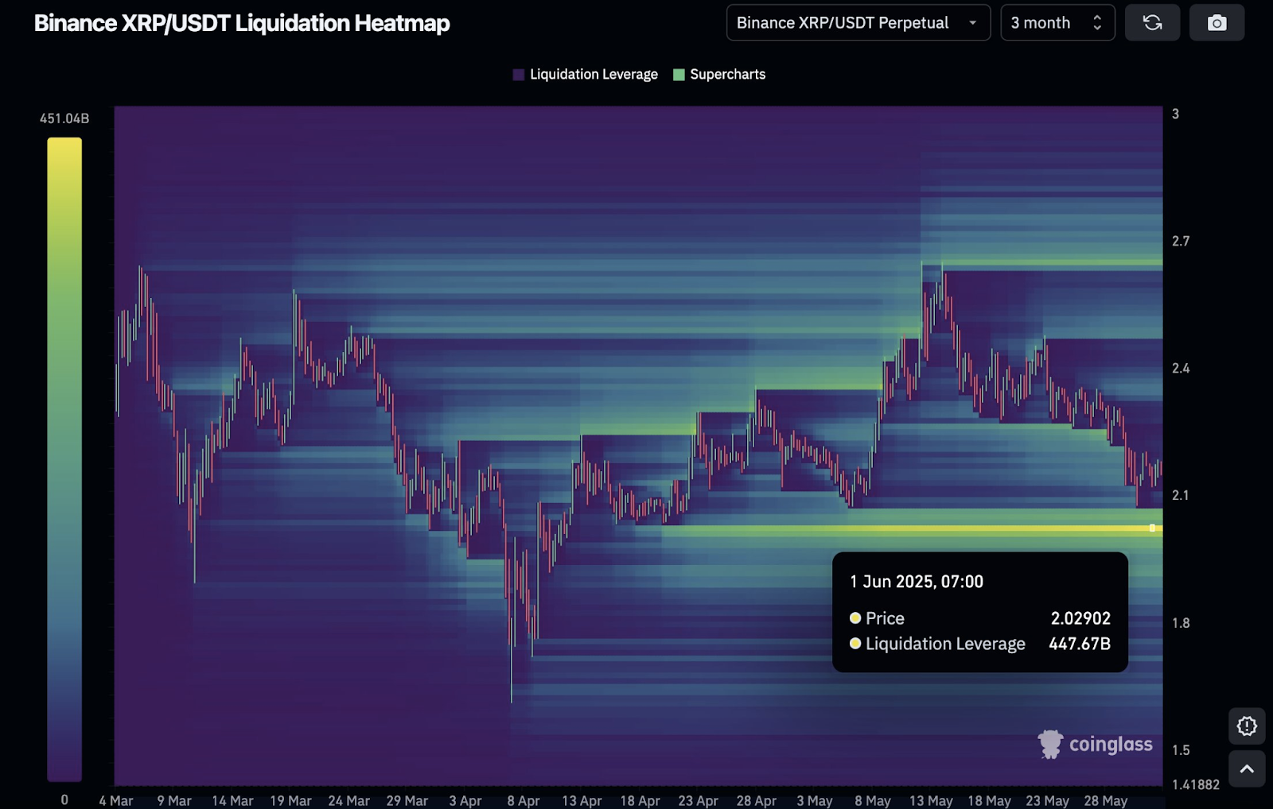Viewport: 1273px width, 809px height.
Task: Click the 29 Mar date axis label
Action: (407, 800)
